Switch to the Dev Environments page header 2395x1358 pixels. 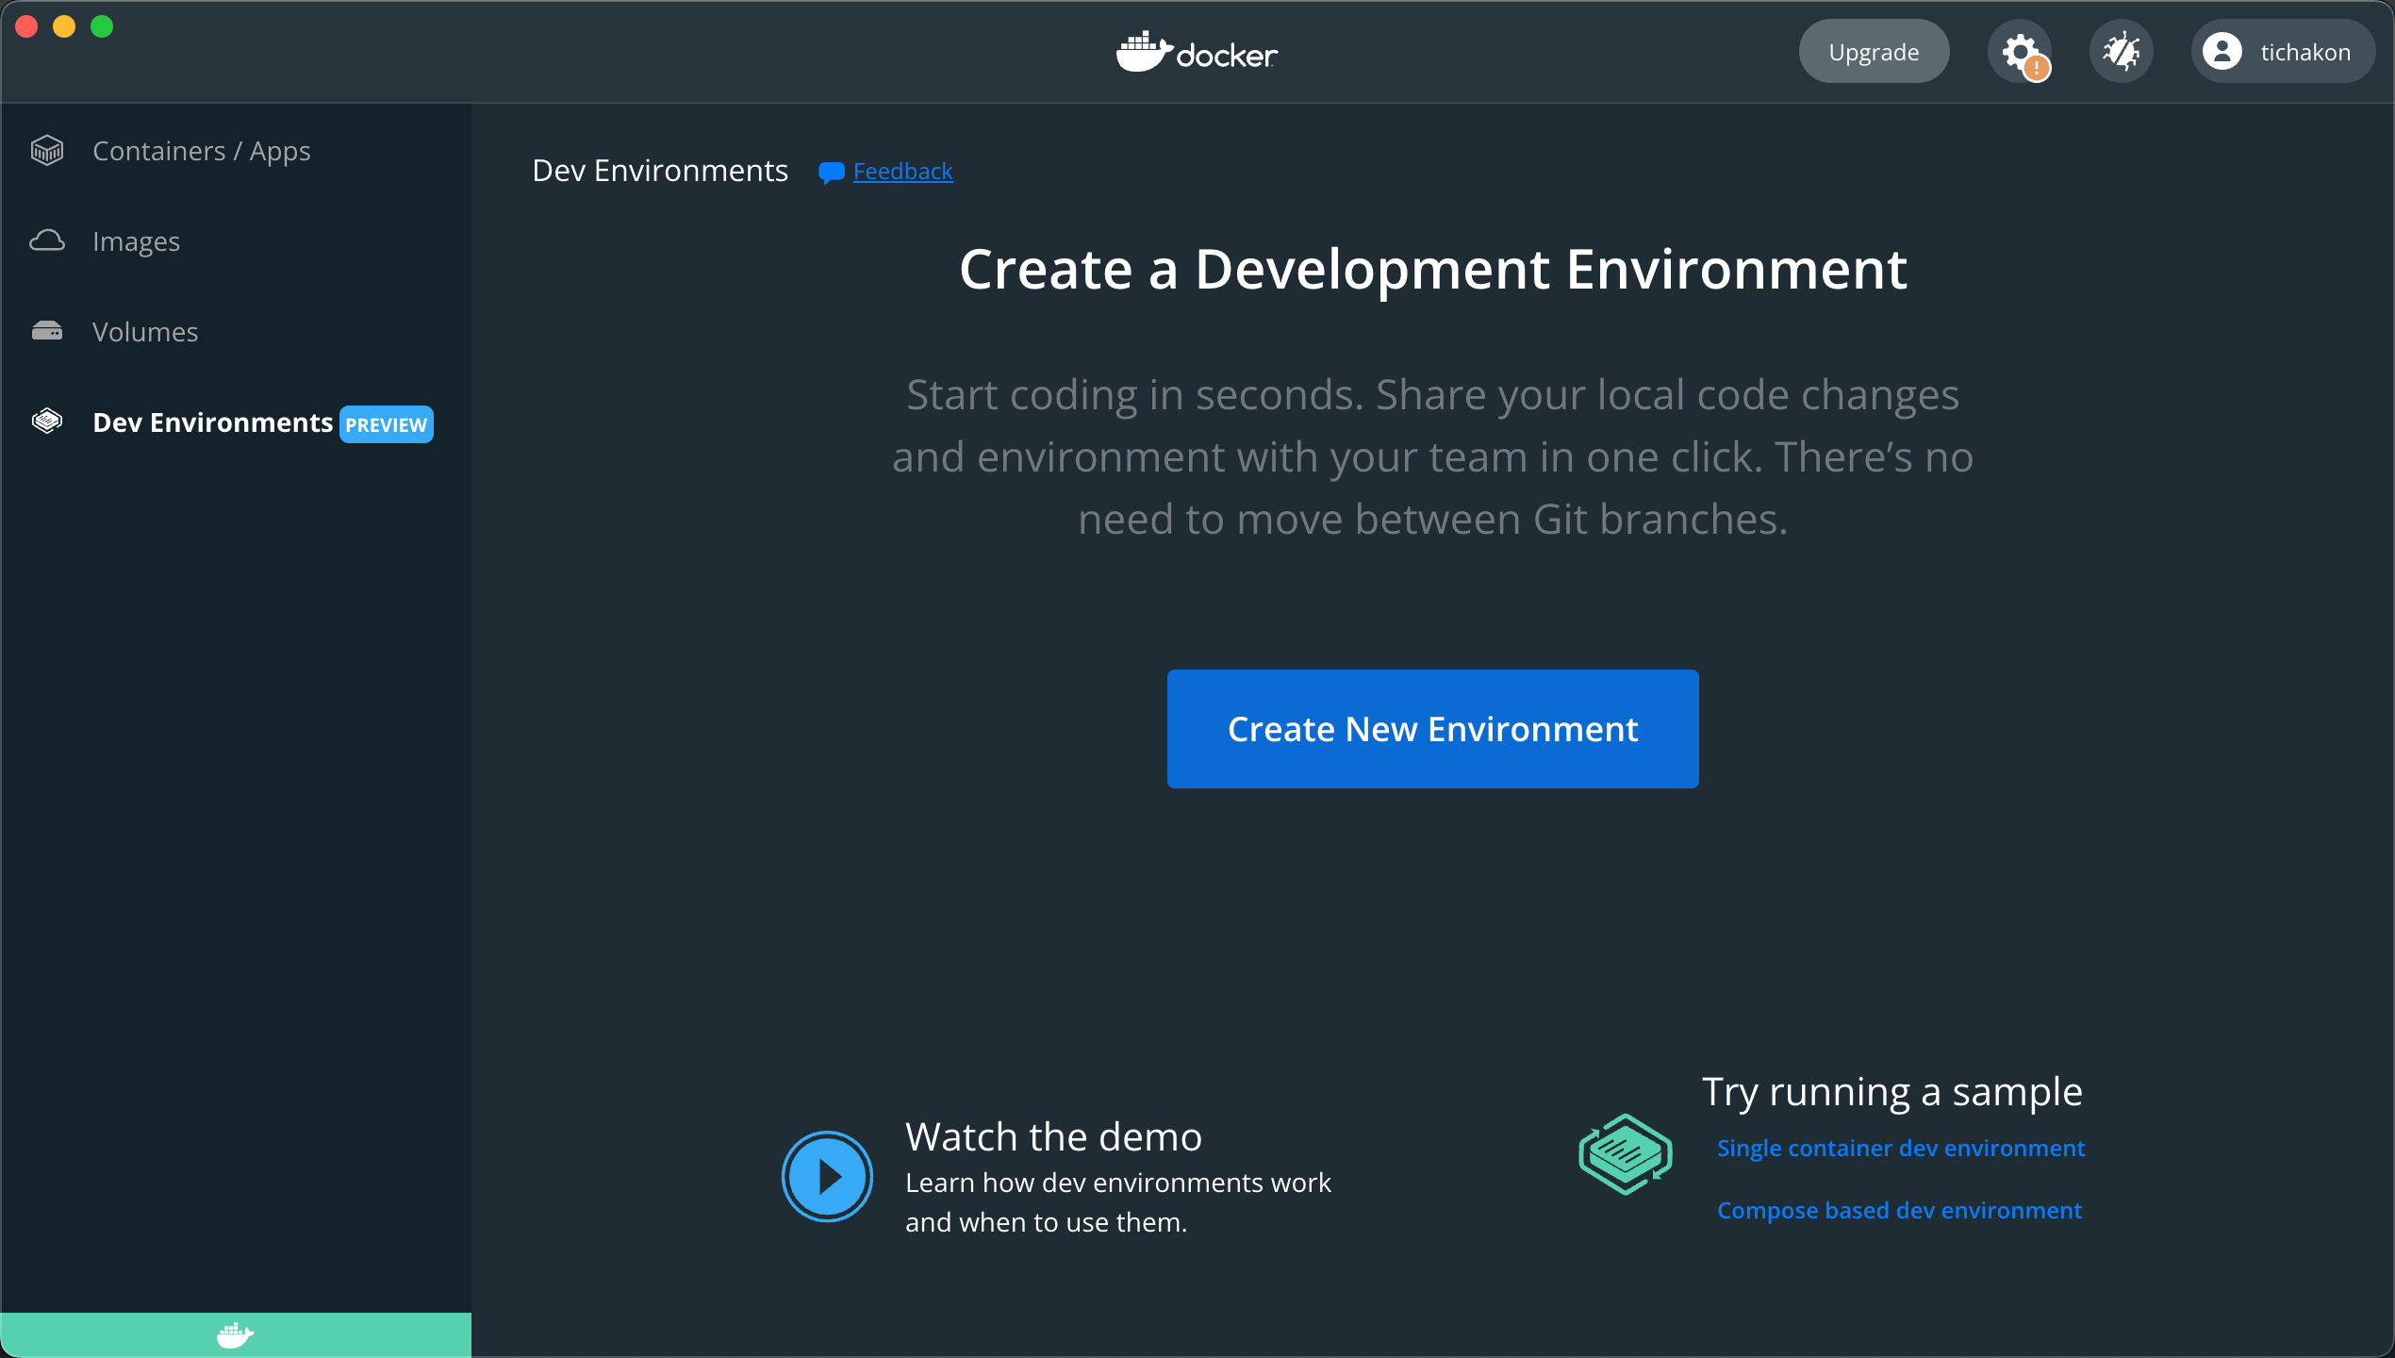coord(659,171)
